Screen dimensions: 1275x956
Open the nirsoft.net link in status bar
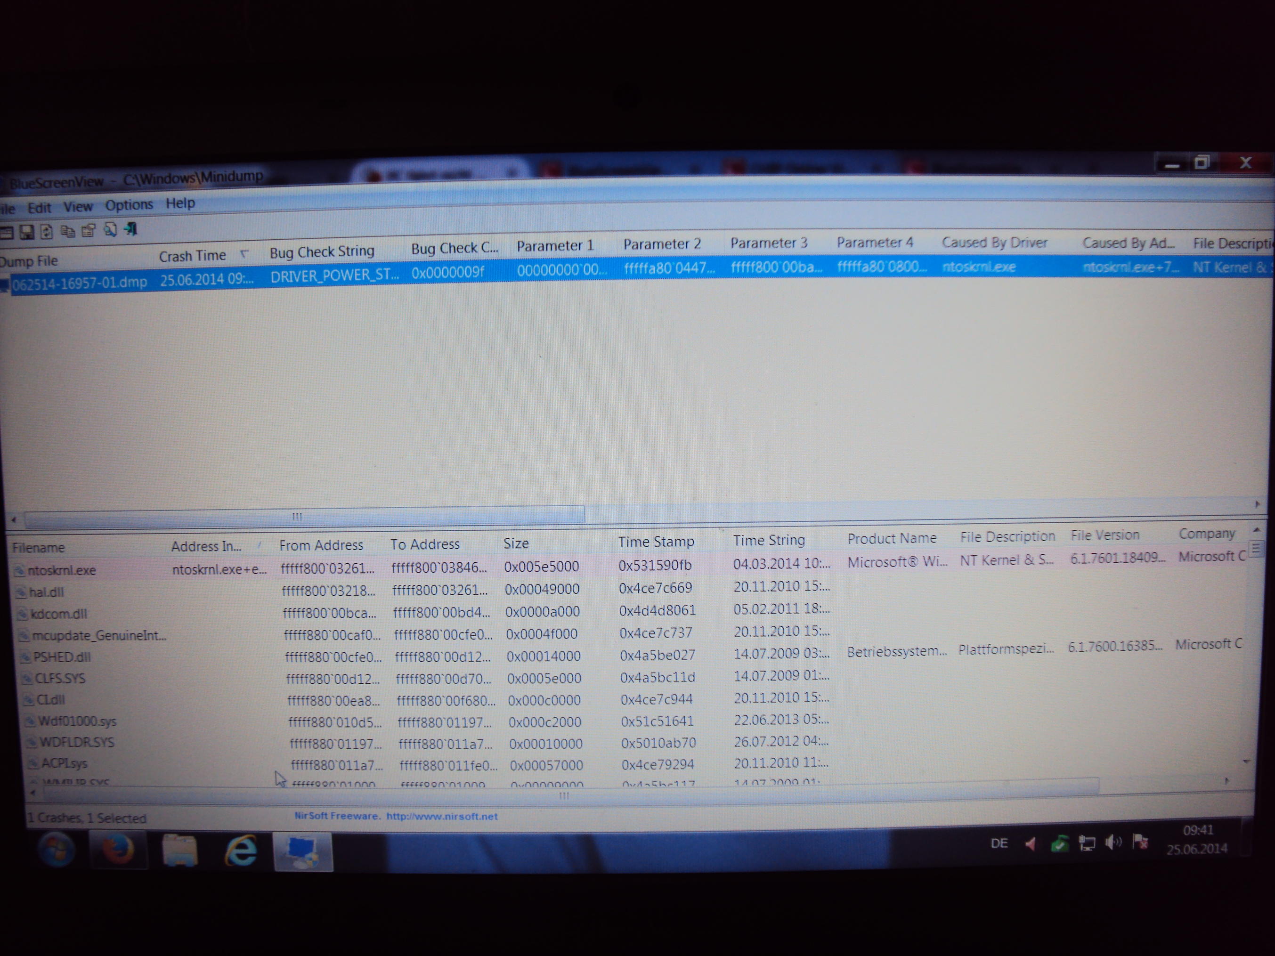(x=441, y=816)
